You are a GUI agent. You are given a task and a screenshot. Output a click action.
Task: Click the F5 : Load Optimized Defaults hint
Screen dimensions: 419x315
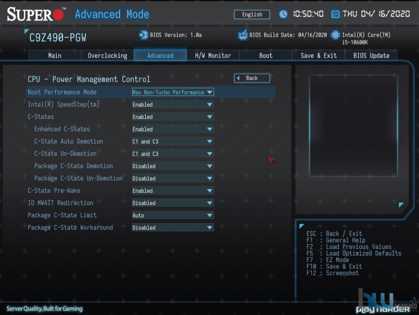point(354,253)
